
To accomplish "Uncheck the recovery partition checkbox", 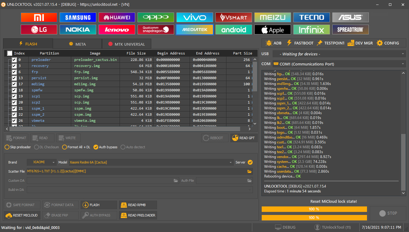I will click(14, 66).
